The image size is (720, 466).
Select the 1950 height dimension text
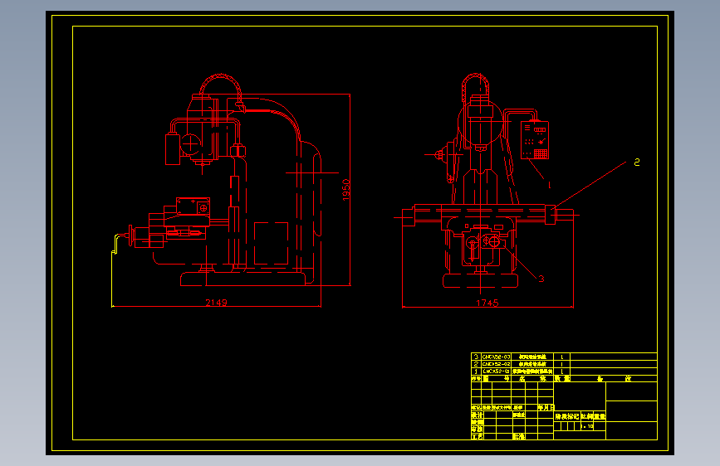[346, 189]
